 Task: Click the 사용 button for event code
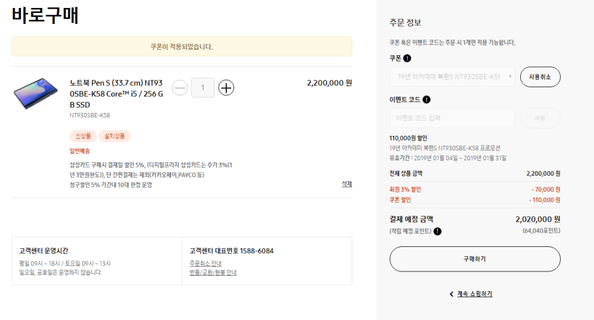(540, 118)
